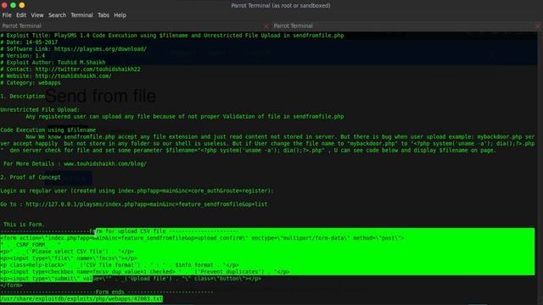Viewport: 543px width, 305px height.
Task: Click the exploitdb 42003.txt file path
Action: point(81,299)
